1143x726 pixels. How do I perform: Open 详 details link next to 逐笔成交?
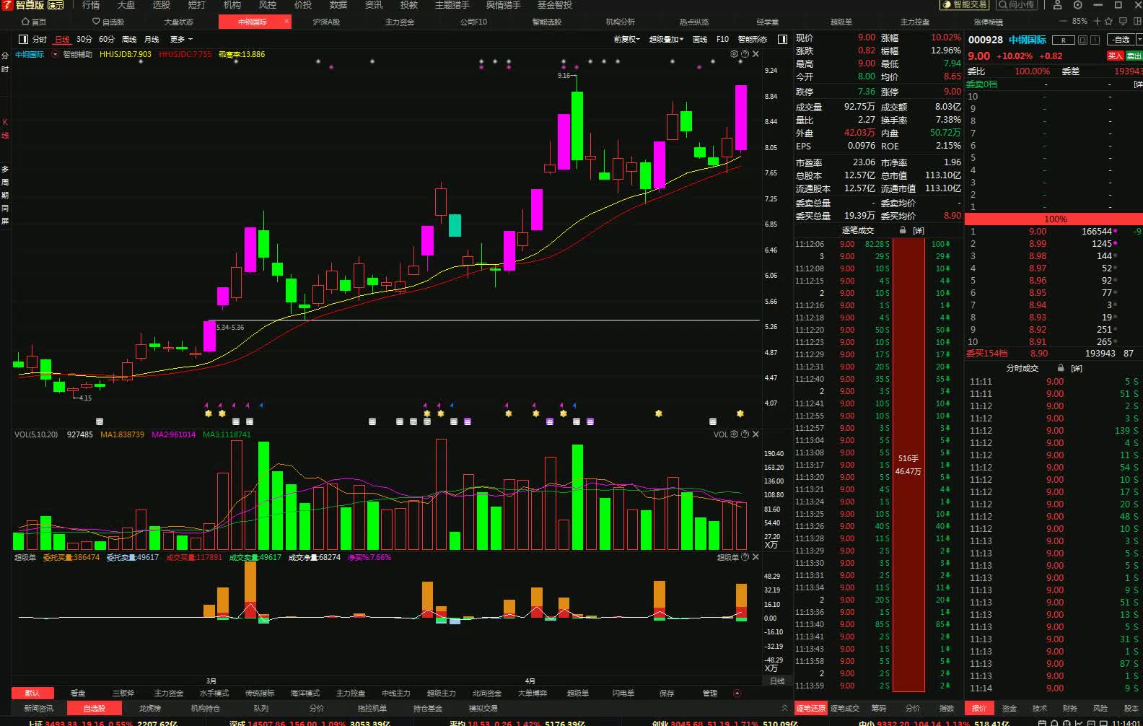(919, 230)
